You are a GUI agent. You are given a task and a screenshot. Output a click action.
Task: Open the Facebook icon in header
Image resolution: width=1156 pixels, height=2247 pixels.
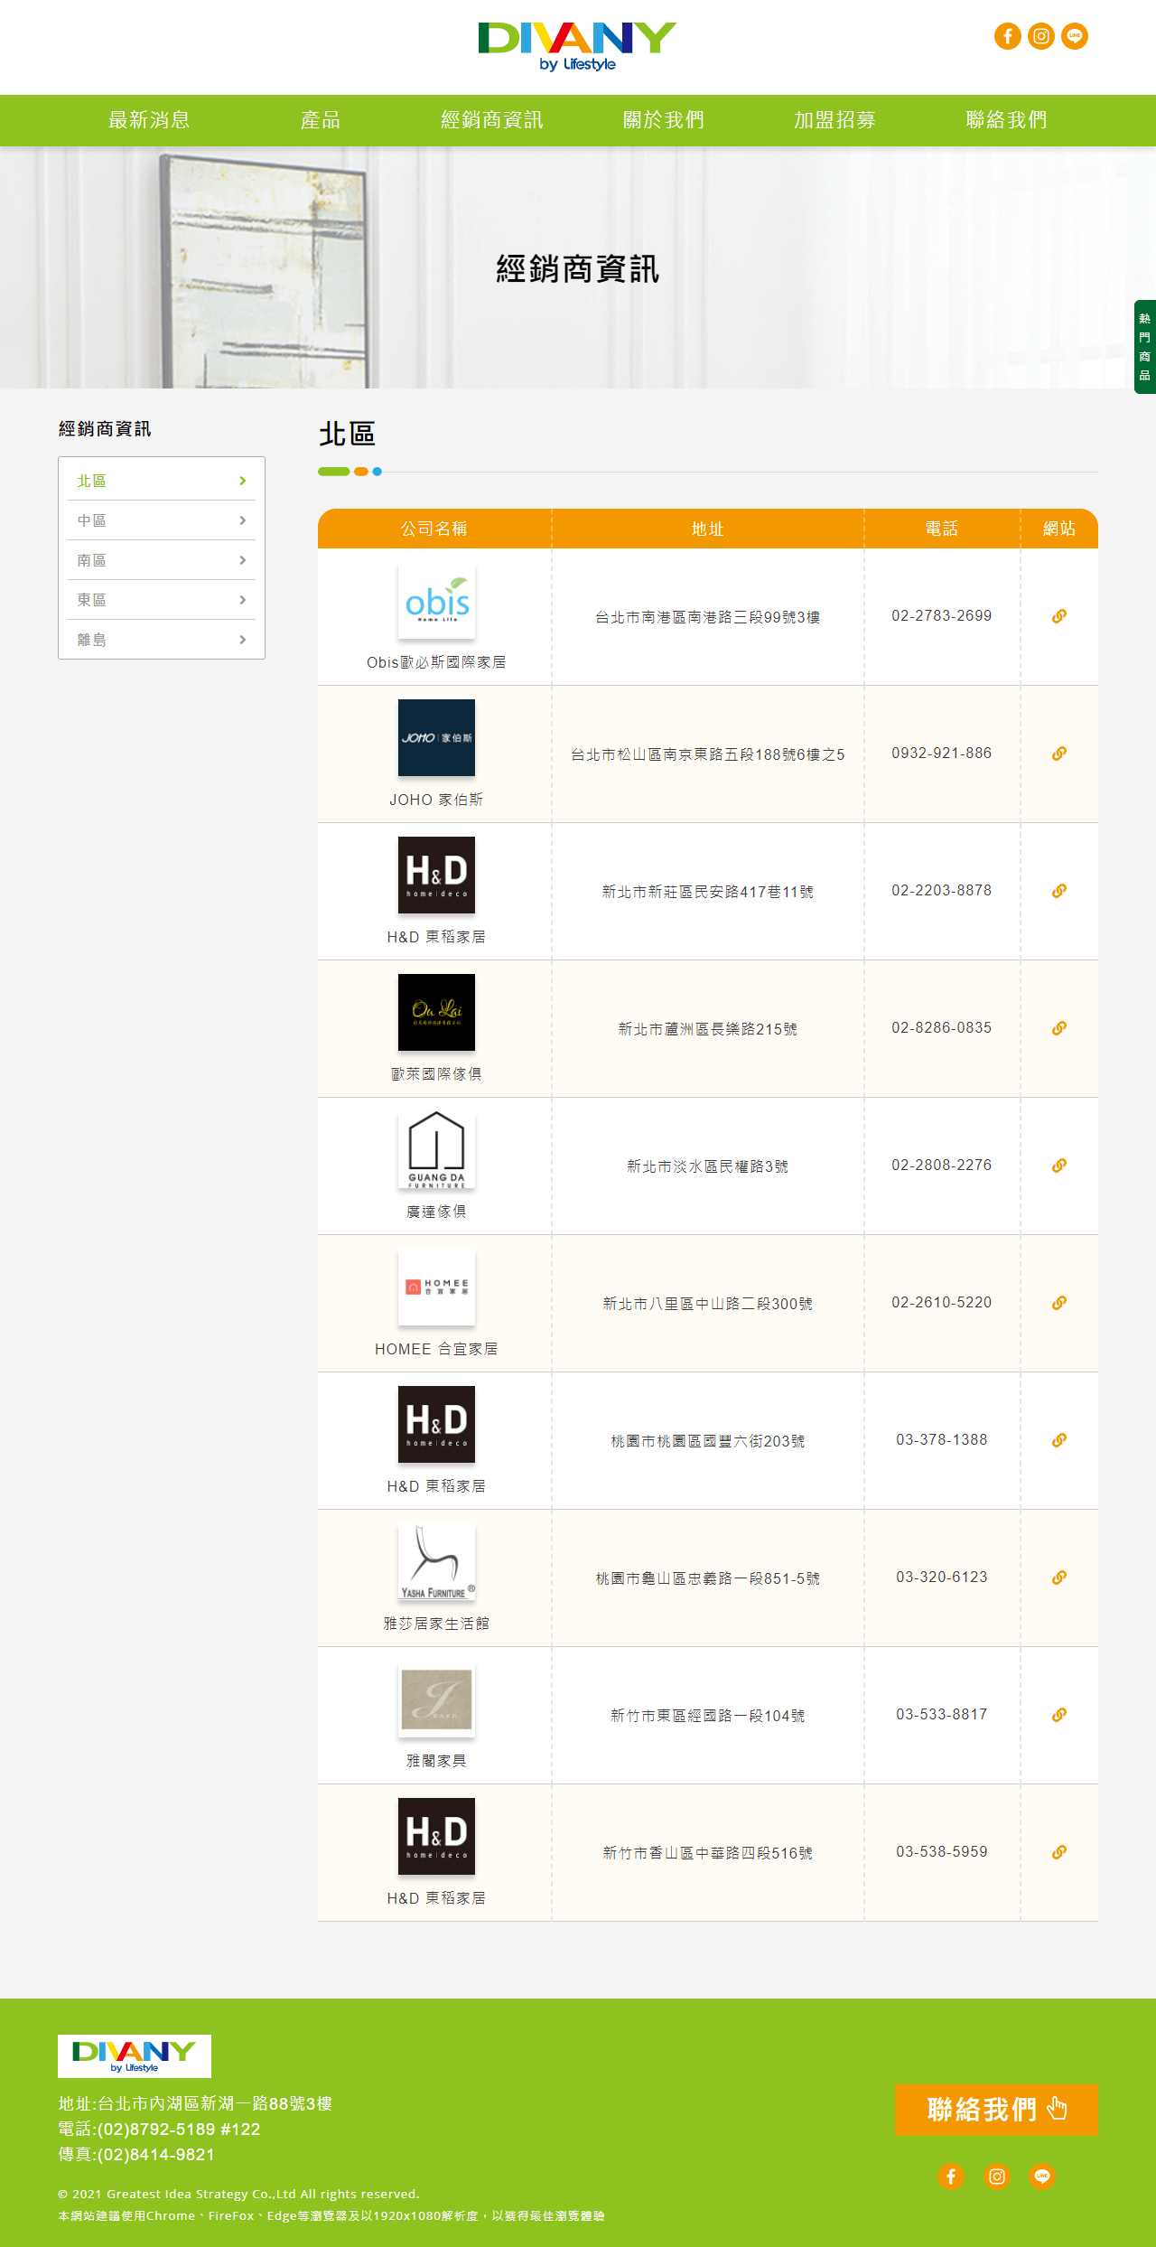coord(1008,36)
